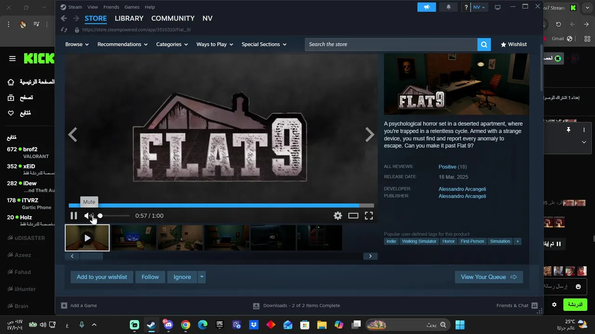Select the Walking Simulator tag
Image resolution: width=595 pixels, height=334 pixels.
pyautogui.click(x=419, y=241)
